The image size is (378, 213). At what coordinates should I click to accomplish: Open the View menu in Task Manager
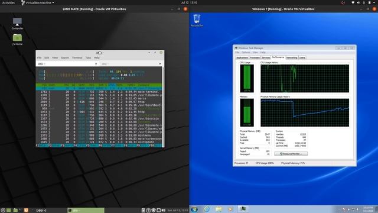[255, 53]
